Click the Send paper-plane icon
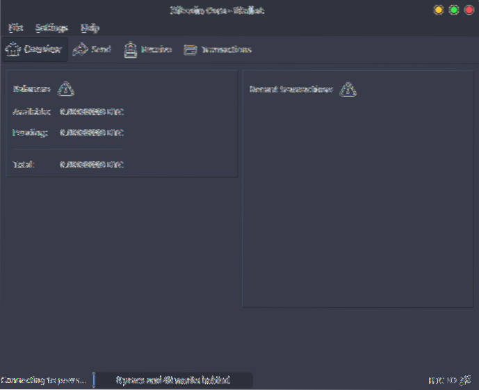This screenshot has width=479, height=390. coord(80,49)
